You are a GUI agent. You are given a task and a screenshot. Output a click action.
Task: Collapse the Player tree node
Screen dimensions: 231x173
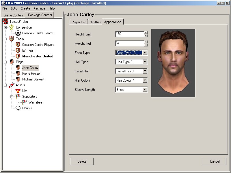click(x=5, y=62)
